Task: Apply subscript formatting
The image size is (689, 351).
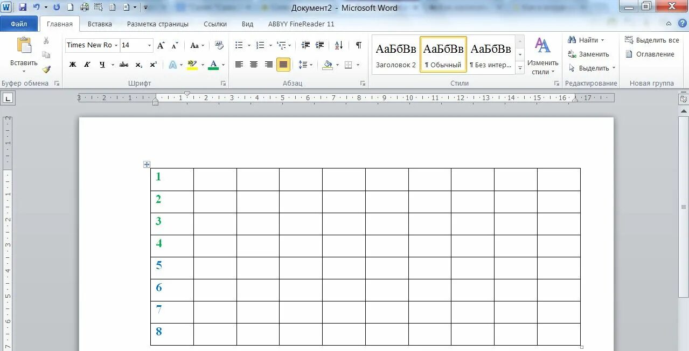Action: tap(138, 65)
